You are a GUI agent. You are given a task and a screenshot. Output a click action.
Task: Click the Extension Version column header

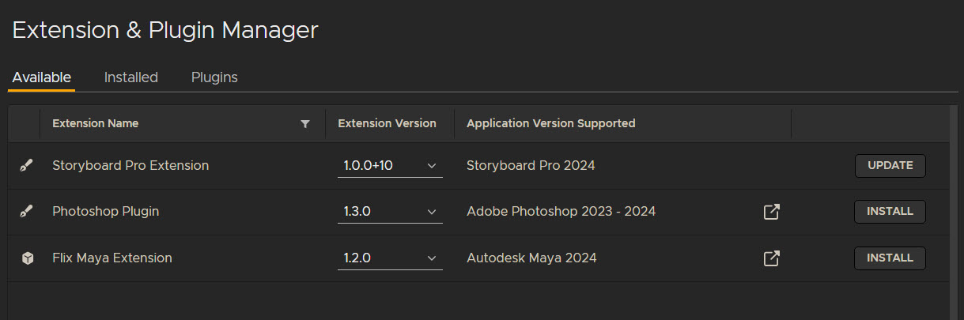coord(387,124)
